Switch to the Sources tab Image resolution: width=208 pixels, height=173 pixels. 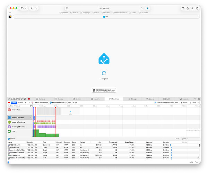coord(77,99)
